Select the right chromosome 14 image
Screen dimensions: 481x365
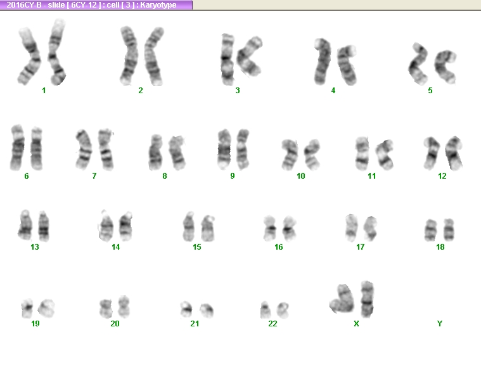coord(125,226)
